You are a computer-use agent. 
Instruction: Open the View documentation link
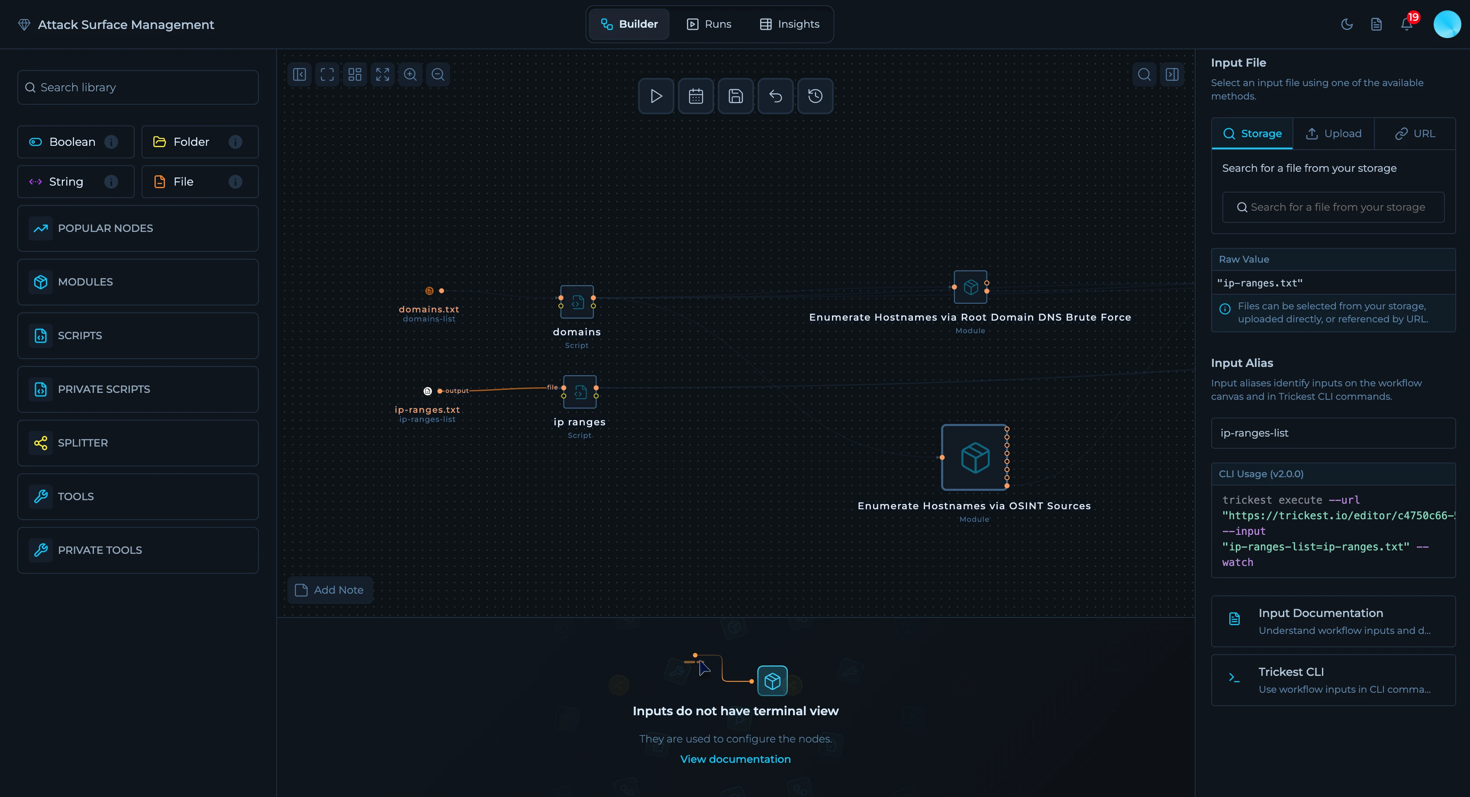735,759
